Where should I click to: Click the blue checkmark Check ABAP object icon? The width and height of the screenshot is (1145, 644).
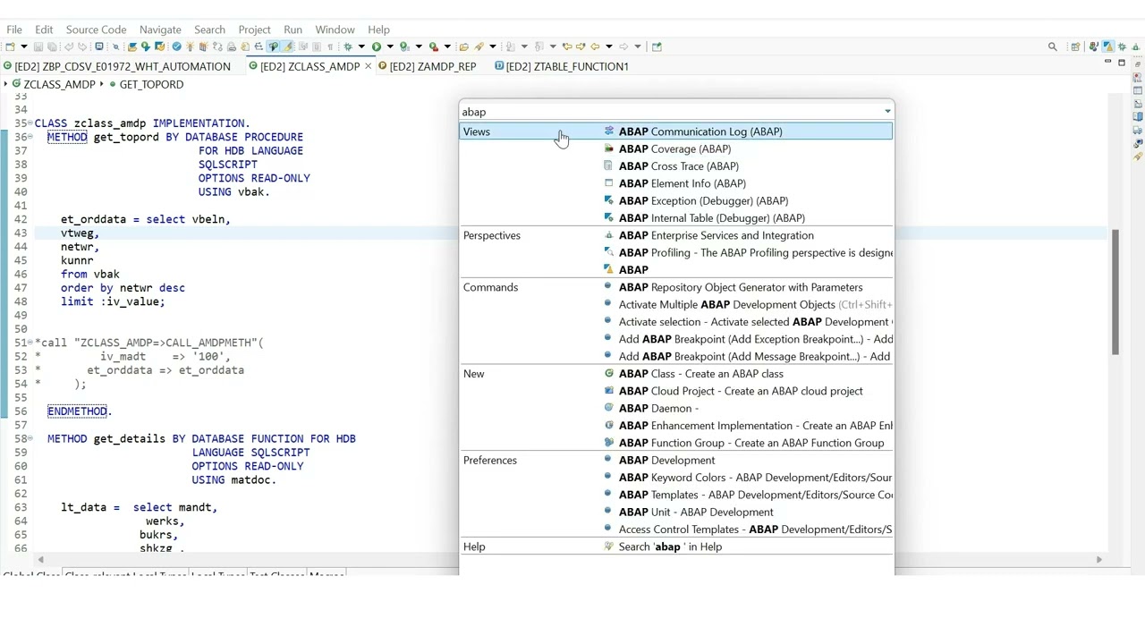(177, 47)
